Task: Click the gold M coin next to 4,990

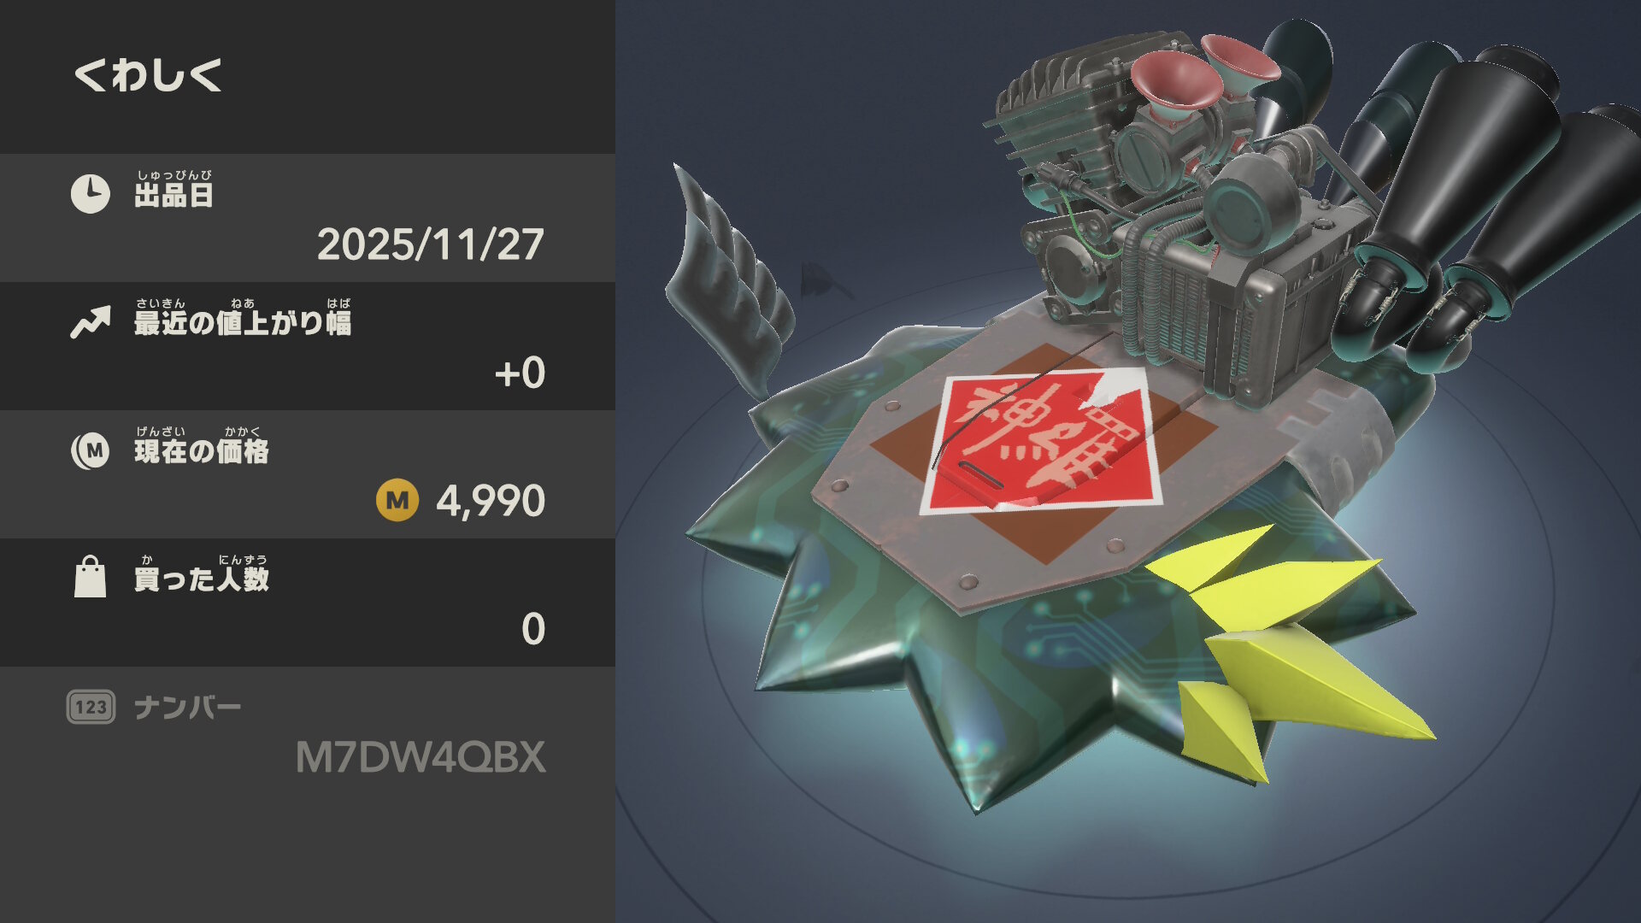Action: click(397, 500)
